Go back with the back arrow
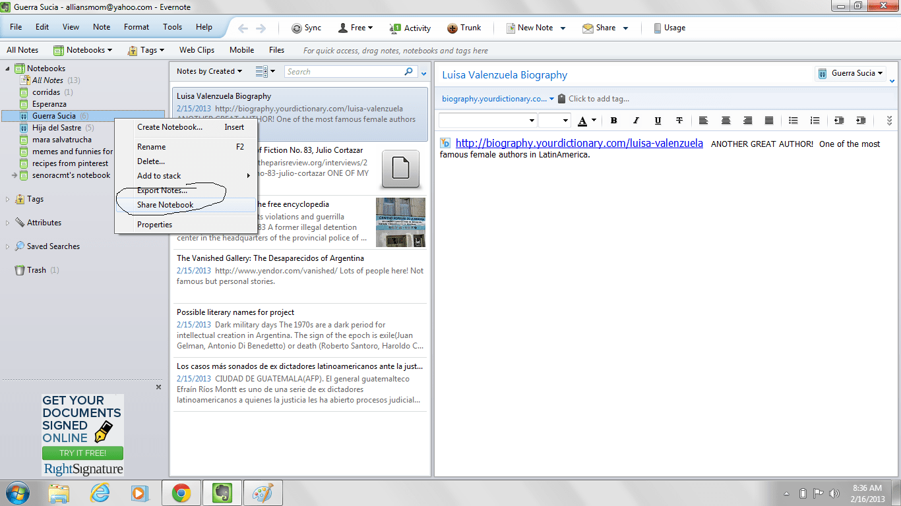The width and height of the screenshot is (901, 506). click(x=243, y=28)
